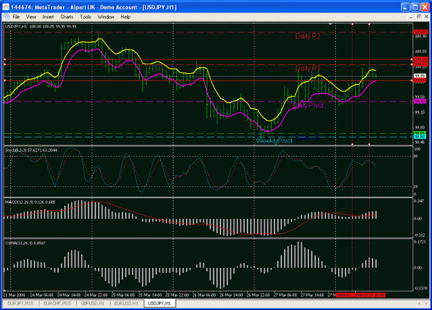Click the Daily R2 pivot label
This screenshot has height=310, width=432.
pos(308,36)
